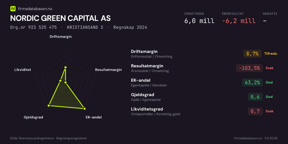Click the Likviditetsgrad 0,7 value badge
The image size is (288, 144).
[x=255, y=111]
